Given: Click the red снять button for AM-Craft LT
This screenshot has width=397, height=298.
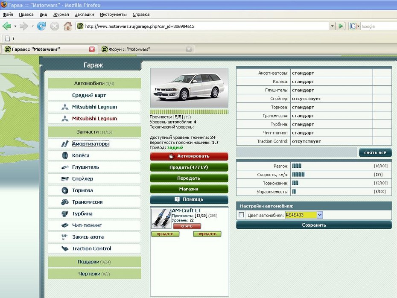Looking at the screenshot, I should coord(187,226).
